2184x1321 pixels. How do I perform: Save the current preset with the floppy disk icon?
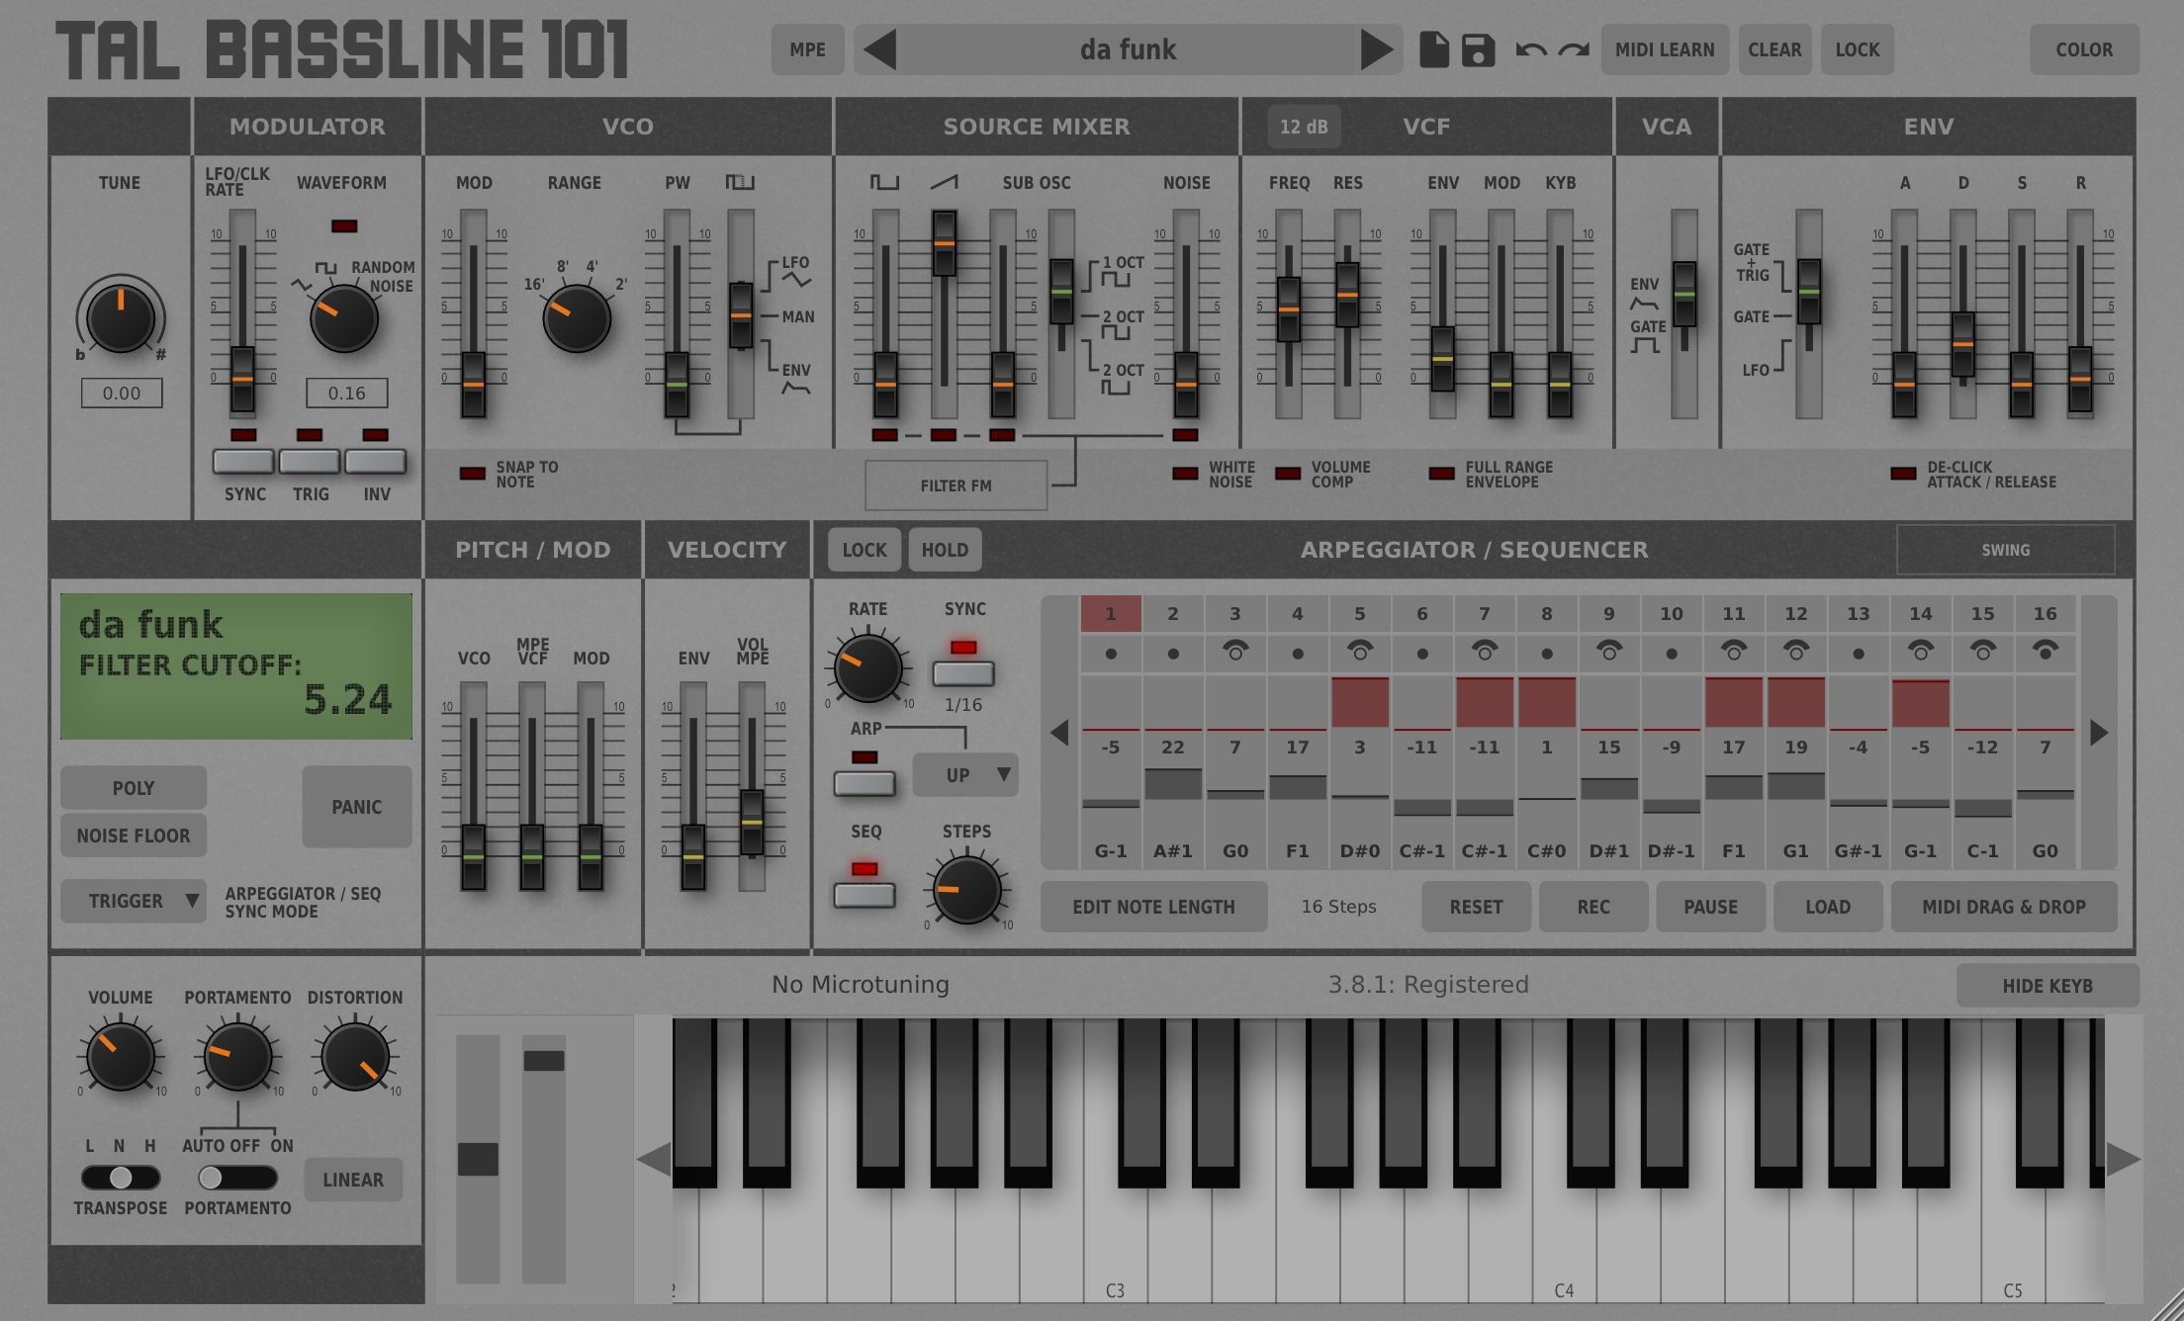pyautogui.click(x=1480, y=49)
